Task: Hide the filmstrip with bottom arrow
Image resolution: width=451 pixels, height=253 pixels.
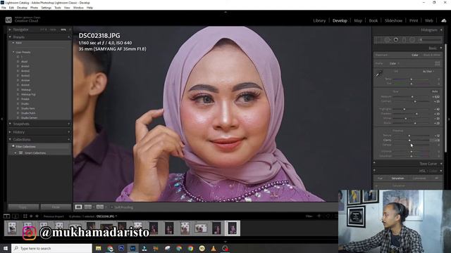Action: click(225, 242)
